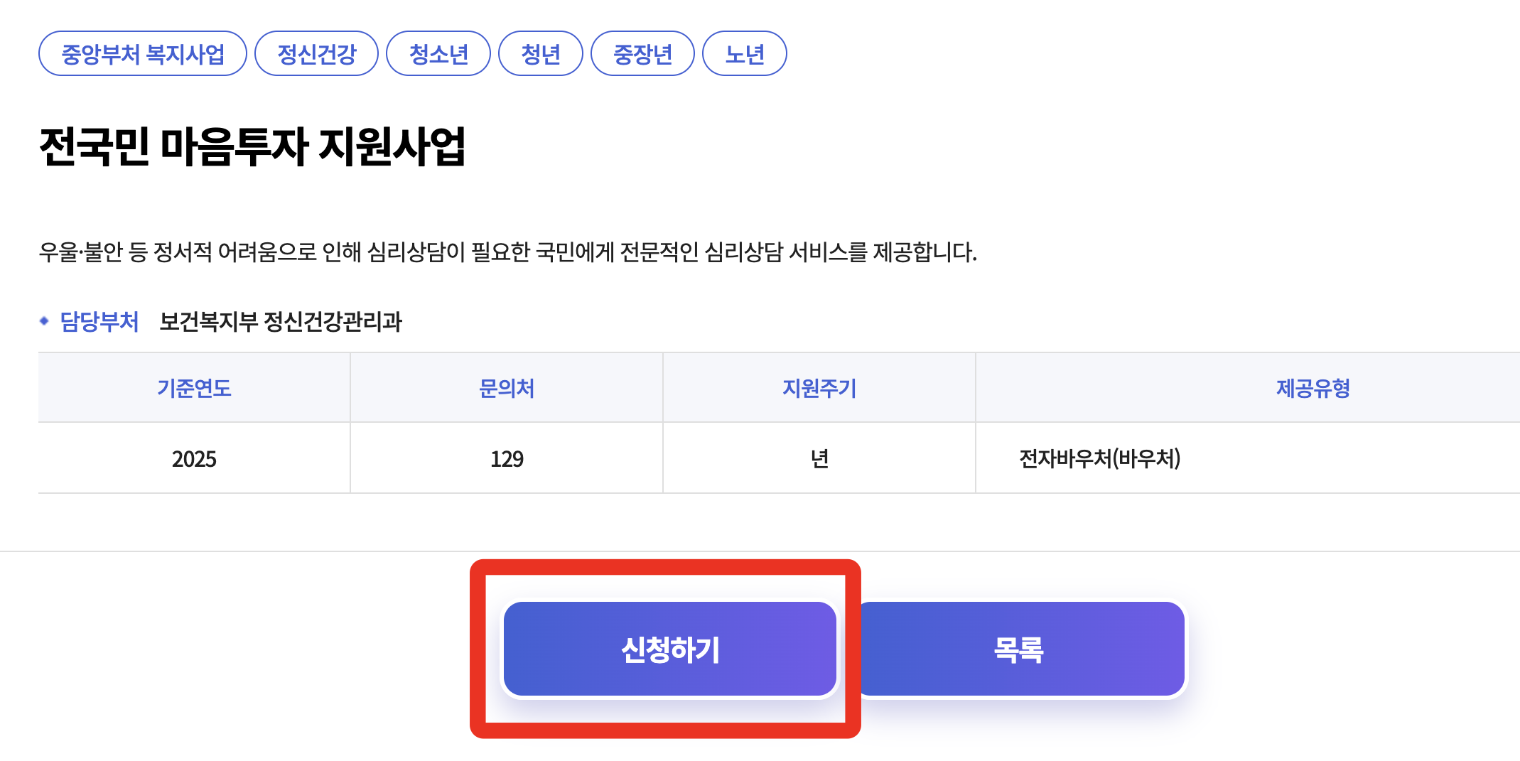Select the 청년 tag
Image resolution: width=1520 pixels, height=761 pixels.
pyautogui.click(x=541, y=53)
